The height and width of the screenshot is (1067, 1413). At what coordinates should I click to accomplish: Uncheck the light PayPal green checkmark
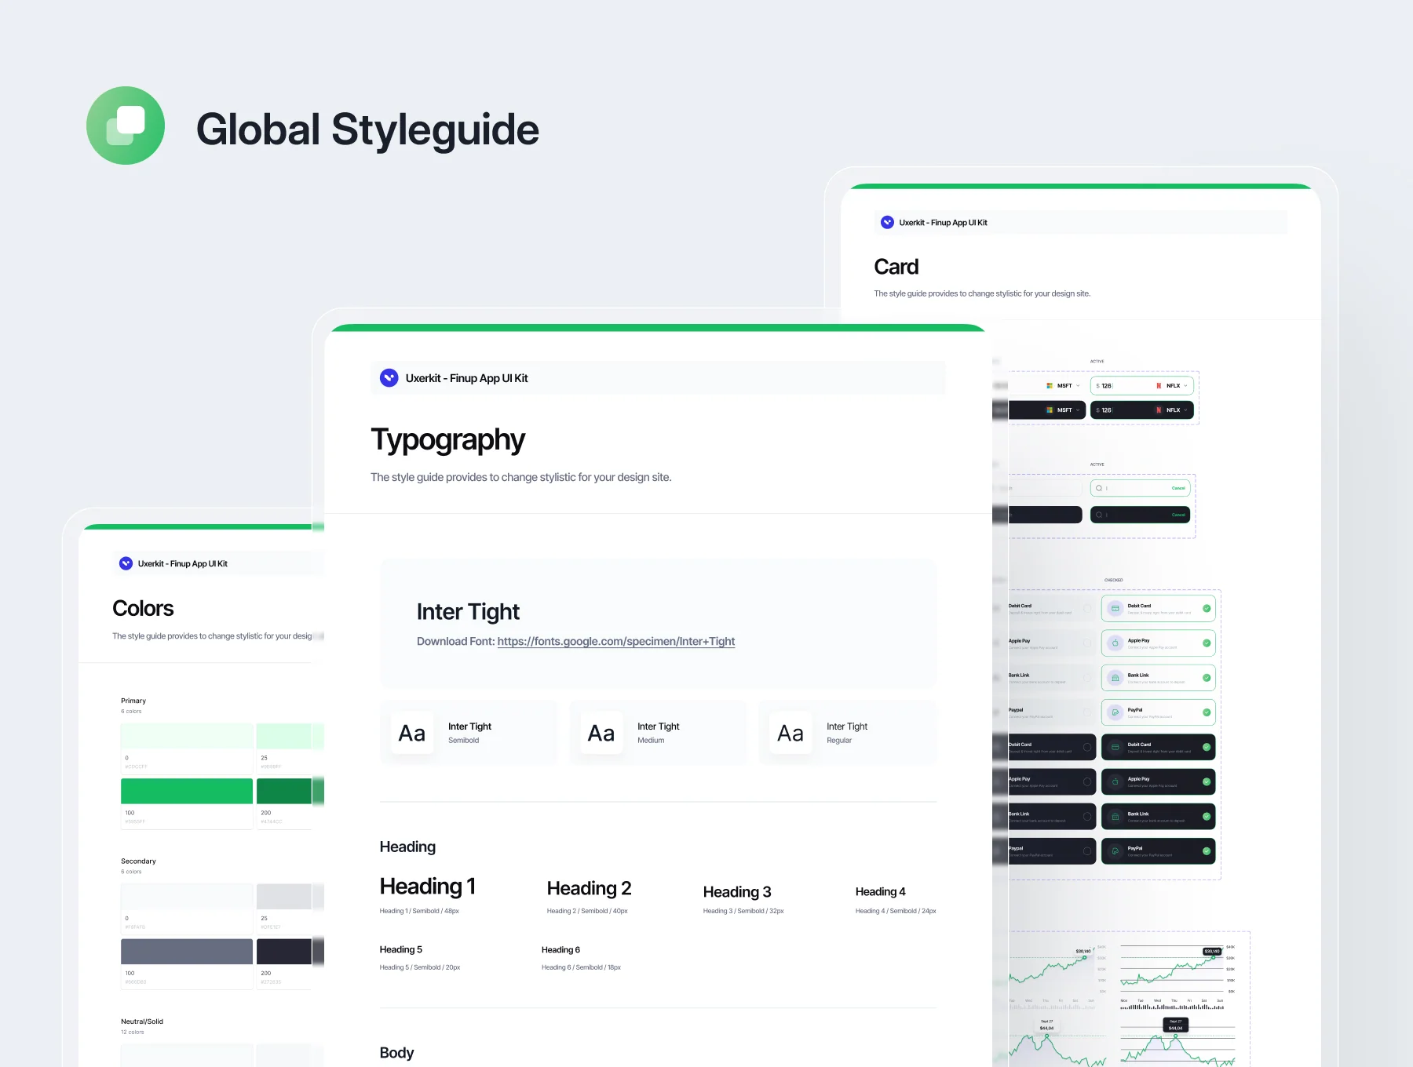pyautogui.click(x=1207, y=712)
